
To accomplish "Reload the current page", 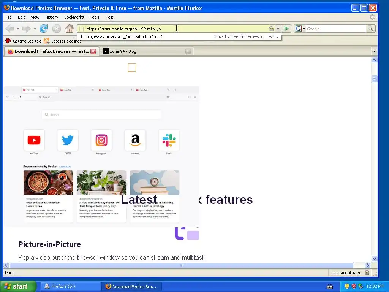I will click(44, 29).
